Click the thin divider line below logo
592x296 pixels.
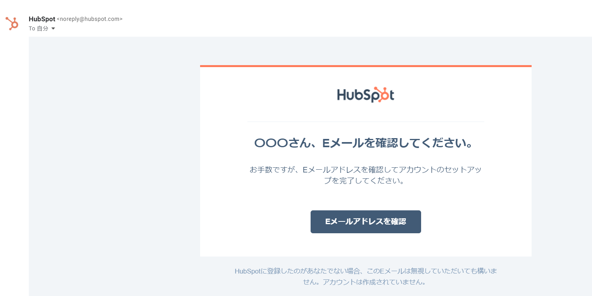click(x=365, y=122)
